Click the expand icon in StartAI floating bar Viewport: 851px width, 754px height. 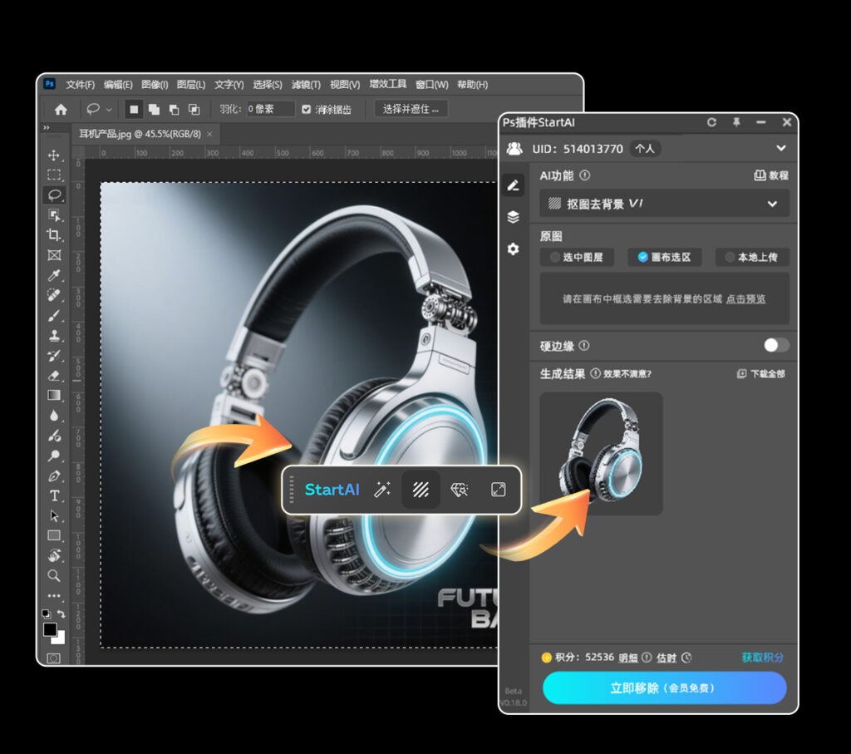(x=499, y=490)
